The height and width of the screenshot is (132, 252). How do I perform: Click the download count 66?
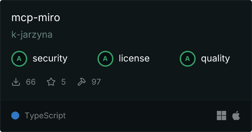31,82
